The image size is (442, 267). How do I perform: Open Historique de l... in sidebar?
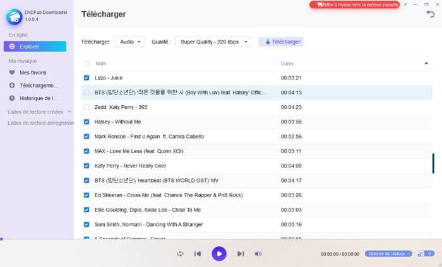point(39,98)
